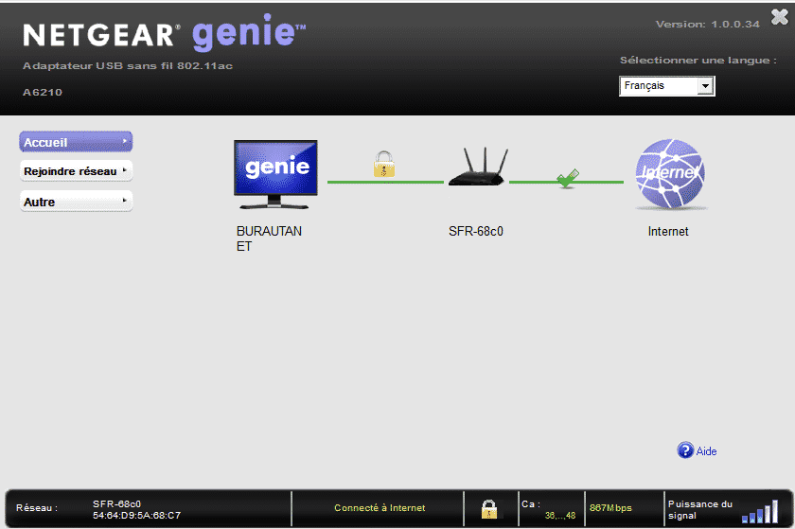This screenshot has height=529, width=795.
Task: Open the Français language dropdown
Action: coord(666,86)
